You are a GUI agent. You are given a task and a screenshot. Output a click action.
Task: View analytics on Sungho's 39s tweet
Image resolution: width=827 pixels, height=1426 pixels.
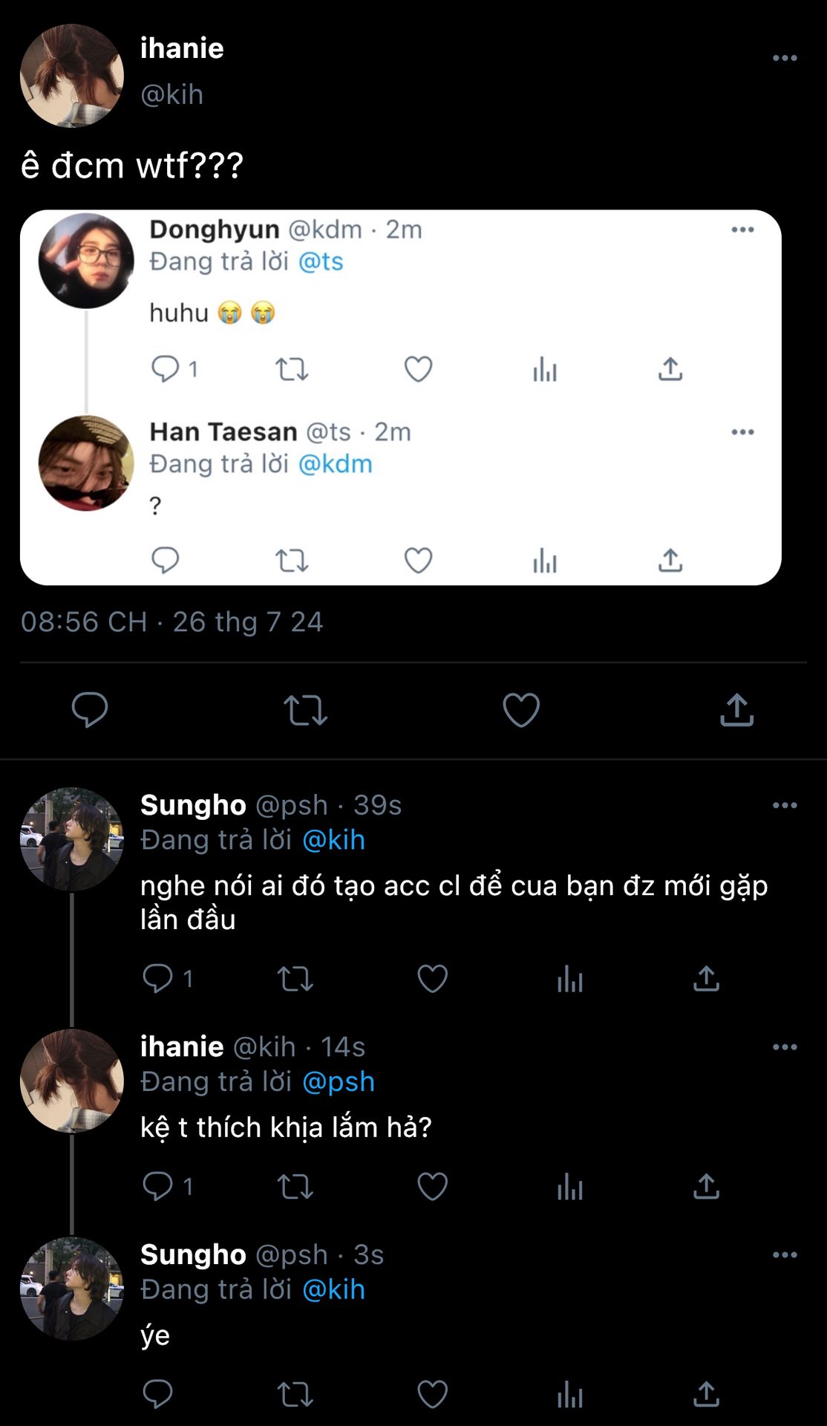[x=570, y=979]
